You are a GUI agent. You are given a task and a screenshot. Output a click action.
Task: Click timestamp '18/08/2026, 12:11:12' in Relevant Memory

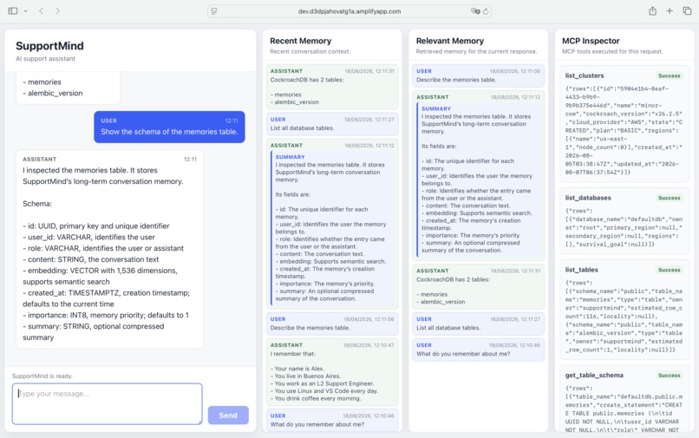click(515, 97)
